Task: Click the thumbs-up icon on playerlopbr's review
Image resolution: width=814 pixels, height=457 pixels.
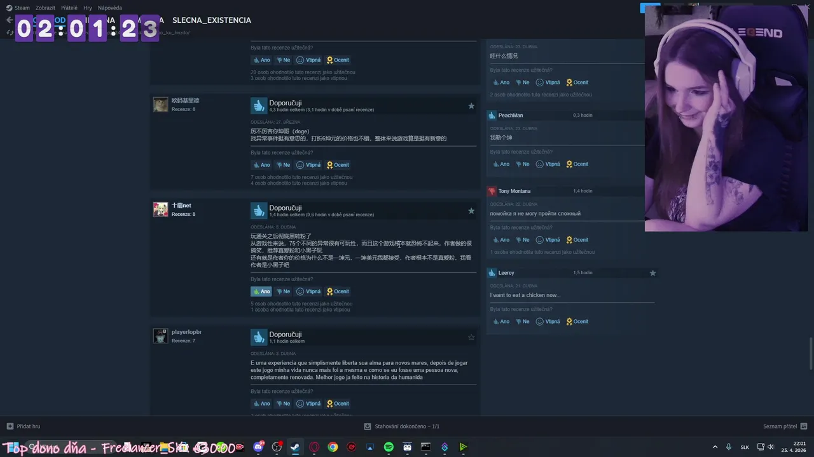Action: 258,336
